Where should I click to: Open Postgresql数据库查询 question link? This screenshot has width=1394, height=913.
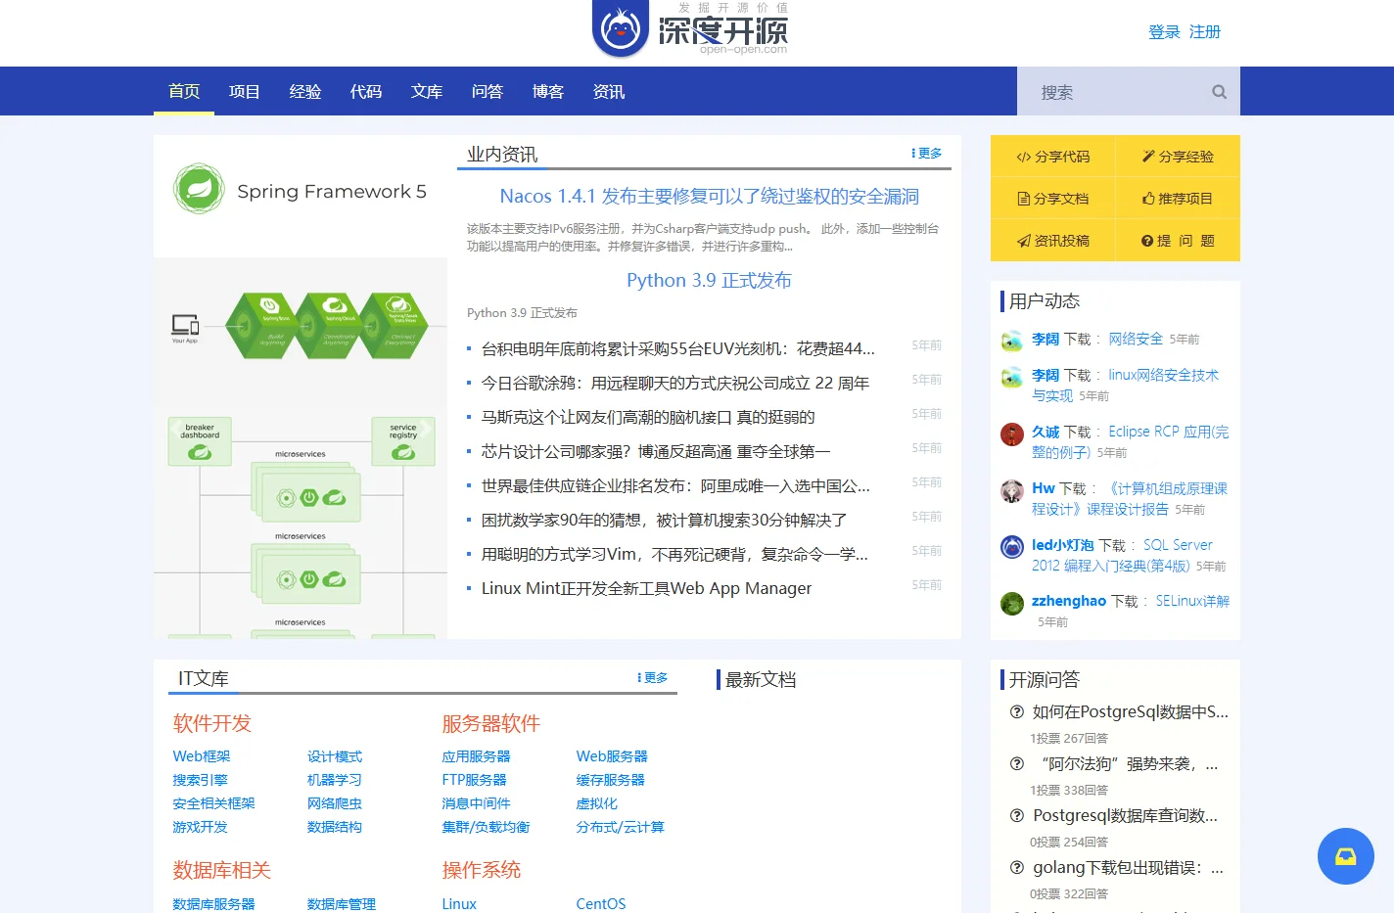(x=1126, y=815)
